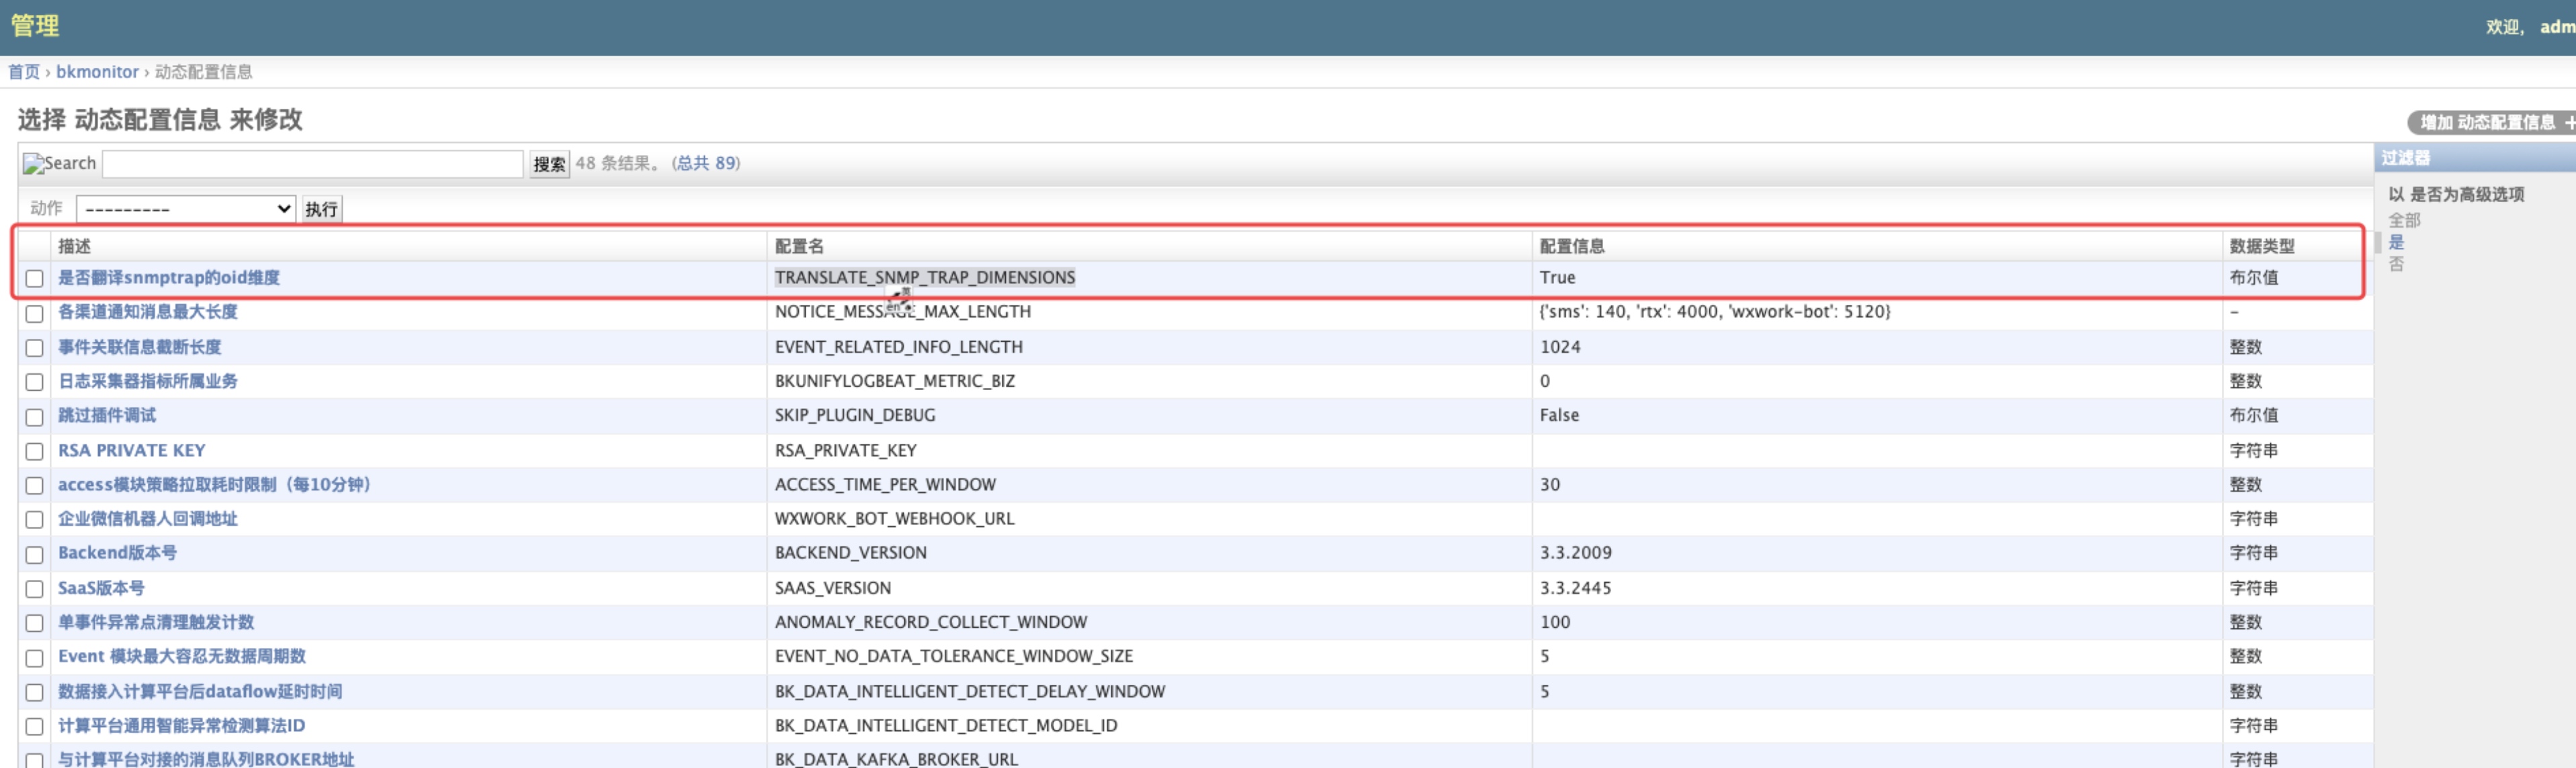Viewport: 2576px width, 768px height.
Task: Filter advanced options by 全部
Action: [2404, 220]
